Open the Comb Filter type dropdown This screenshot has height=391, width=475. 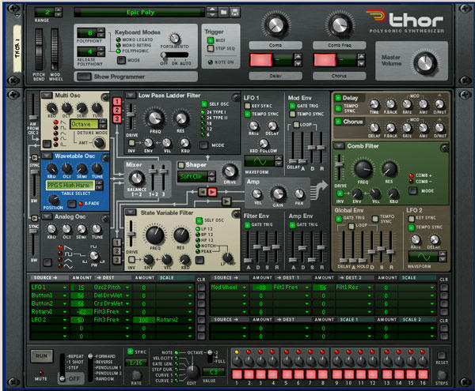(x=339, y=146)
